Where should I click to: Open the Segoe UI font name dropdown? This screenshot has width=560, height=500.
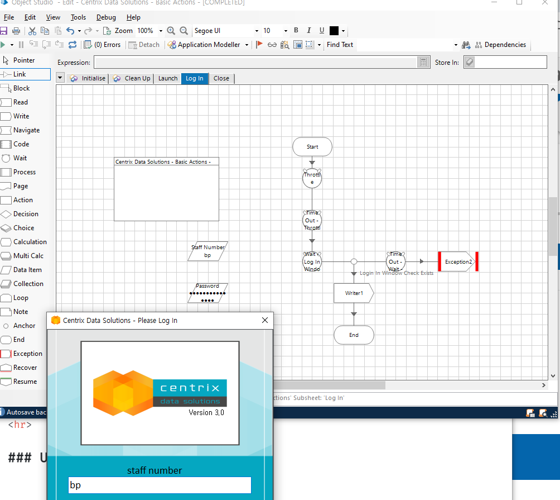pos(257,31)
